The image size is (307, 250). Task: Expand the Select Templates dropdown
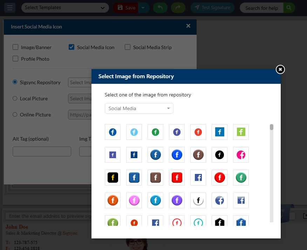click(x=65, y=8)
